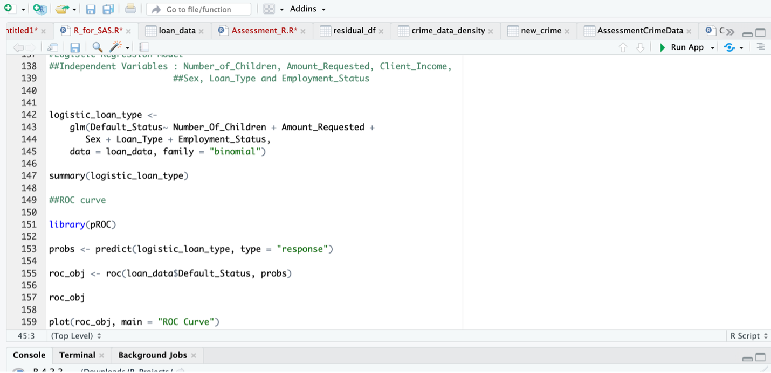Go to previous section up arrow

(623, 47)
